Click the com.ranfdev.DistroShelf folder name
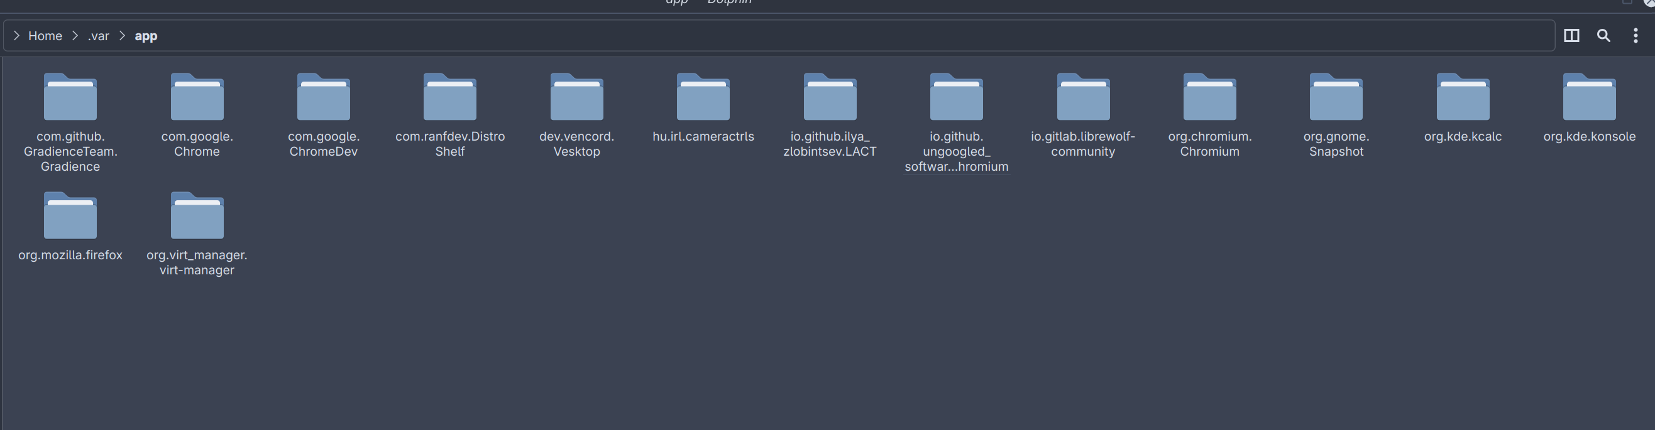Viewport: 1655px width, 430px height. pos(449,144)
